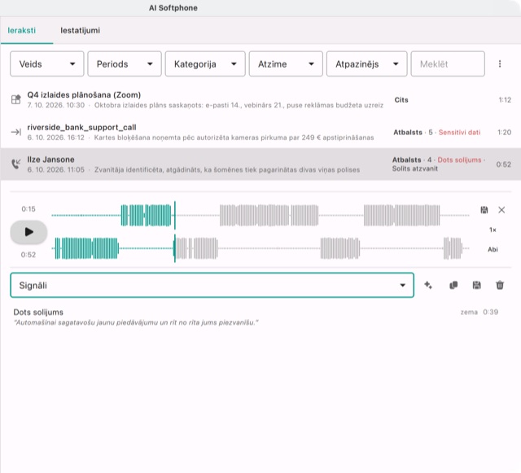Select the Ilze Jansone call recording
The image size is (521, 473).
260,164
